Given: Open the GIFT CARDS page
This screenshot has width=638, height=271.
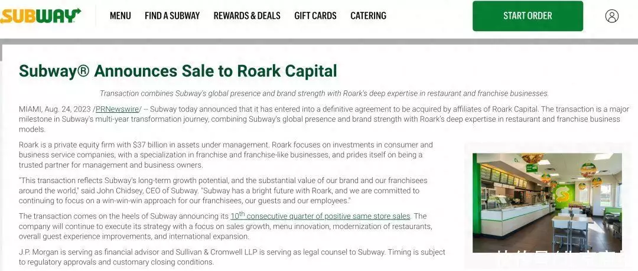Looking at the screenshot, I should tap(315, 16).
